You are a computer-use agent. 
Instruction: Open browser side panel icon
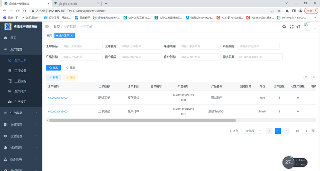(x=294, y=11)
